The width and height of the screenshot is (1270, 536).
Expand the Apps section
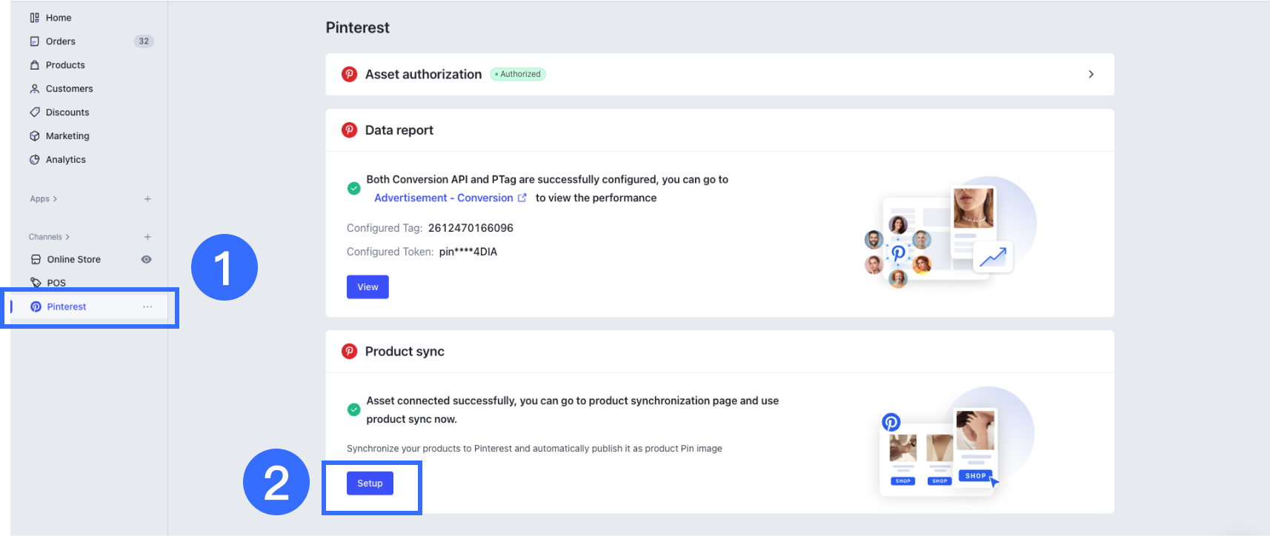pos(42,198)
